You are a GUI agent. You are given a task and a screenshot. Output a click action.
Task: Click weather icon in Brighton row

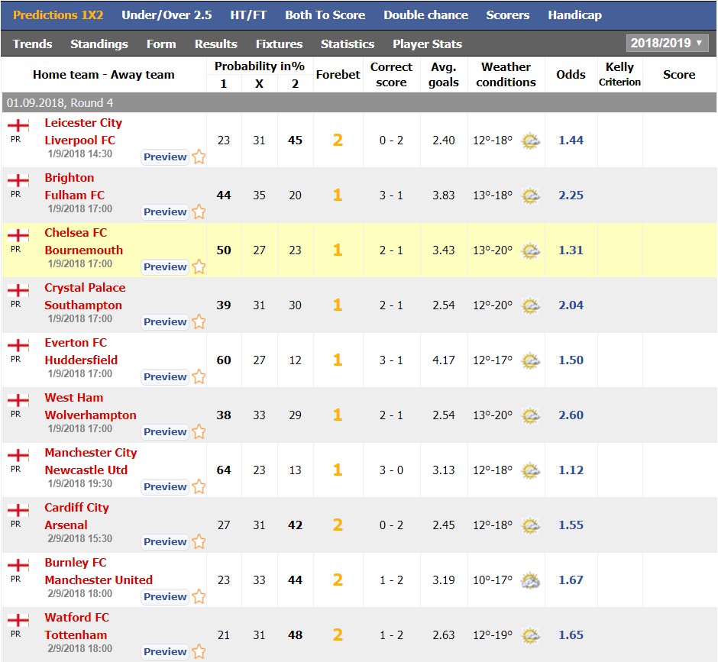point(531,196)
